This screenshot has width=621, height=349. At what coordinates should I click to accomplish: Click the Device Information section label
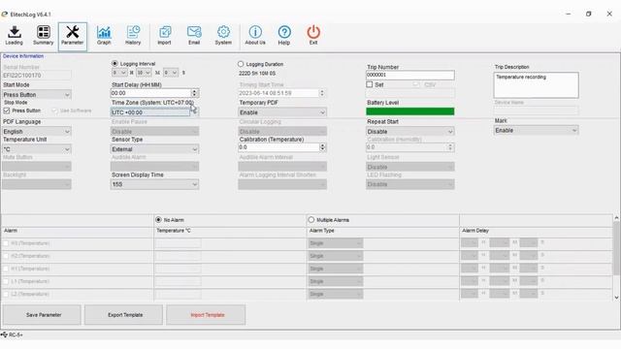pyautogui.click(x=23, y=56)
